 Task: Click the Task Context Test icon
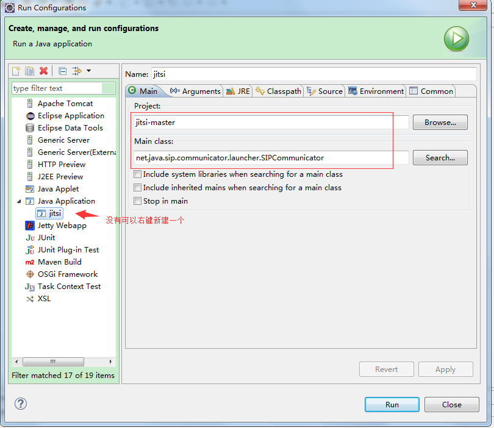tap(30, 287)
